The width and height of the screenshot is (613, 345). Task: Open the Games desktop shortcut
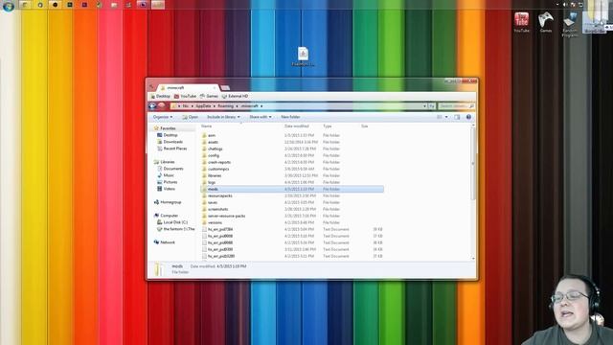[546, 22]
